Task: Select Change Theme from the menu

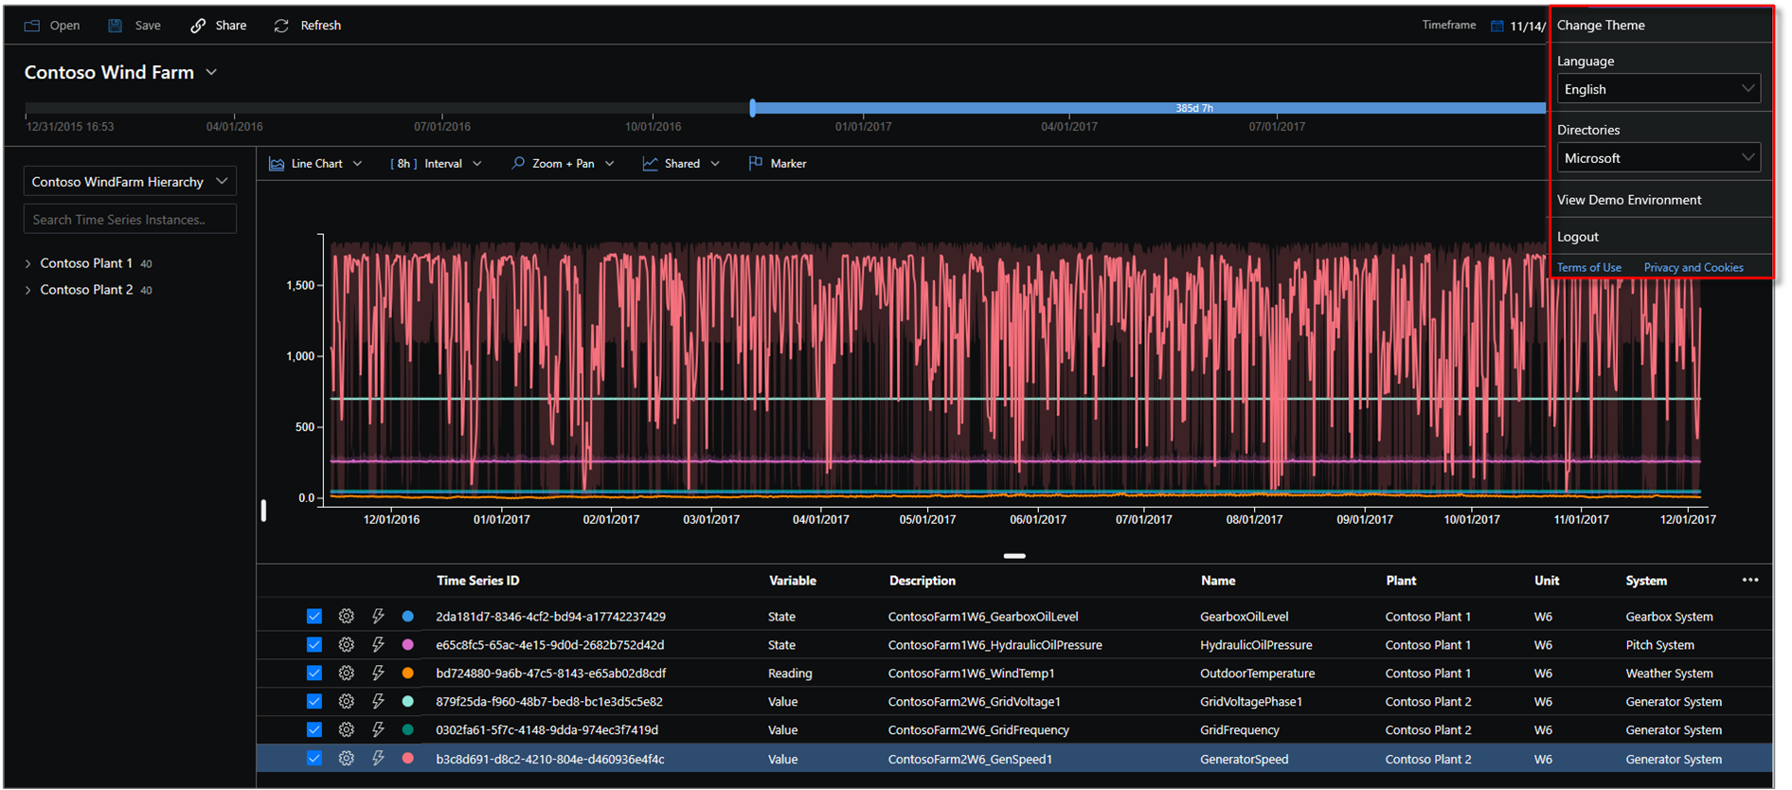Action: coord(1601,26)
